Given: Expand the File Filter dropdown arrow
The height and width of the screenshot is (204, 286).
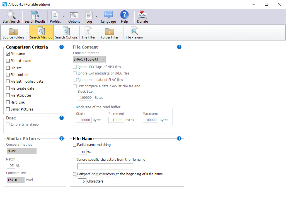Looking at the screenshot, I should (x=98, y=32).
